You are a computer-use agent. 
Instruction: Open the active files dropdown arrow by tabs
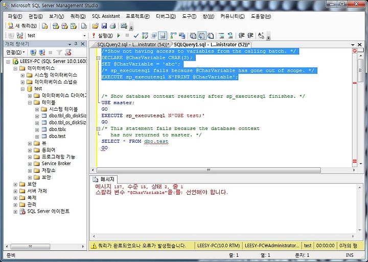pos(353,44)
